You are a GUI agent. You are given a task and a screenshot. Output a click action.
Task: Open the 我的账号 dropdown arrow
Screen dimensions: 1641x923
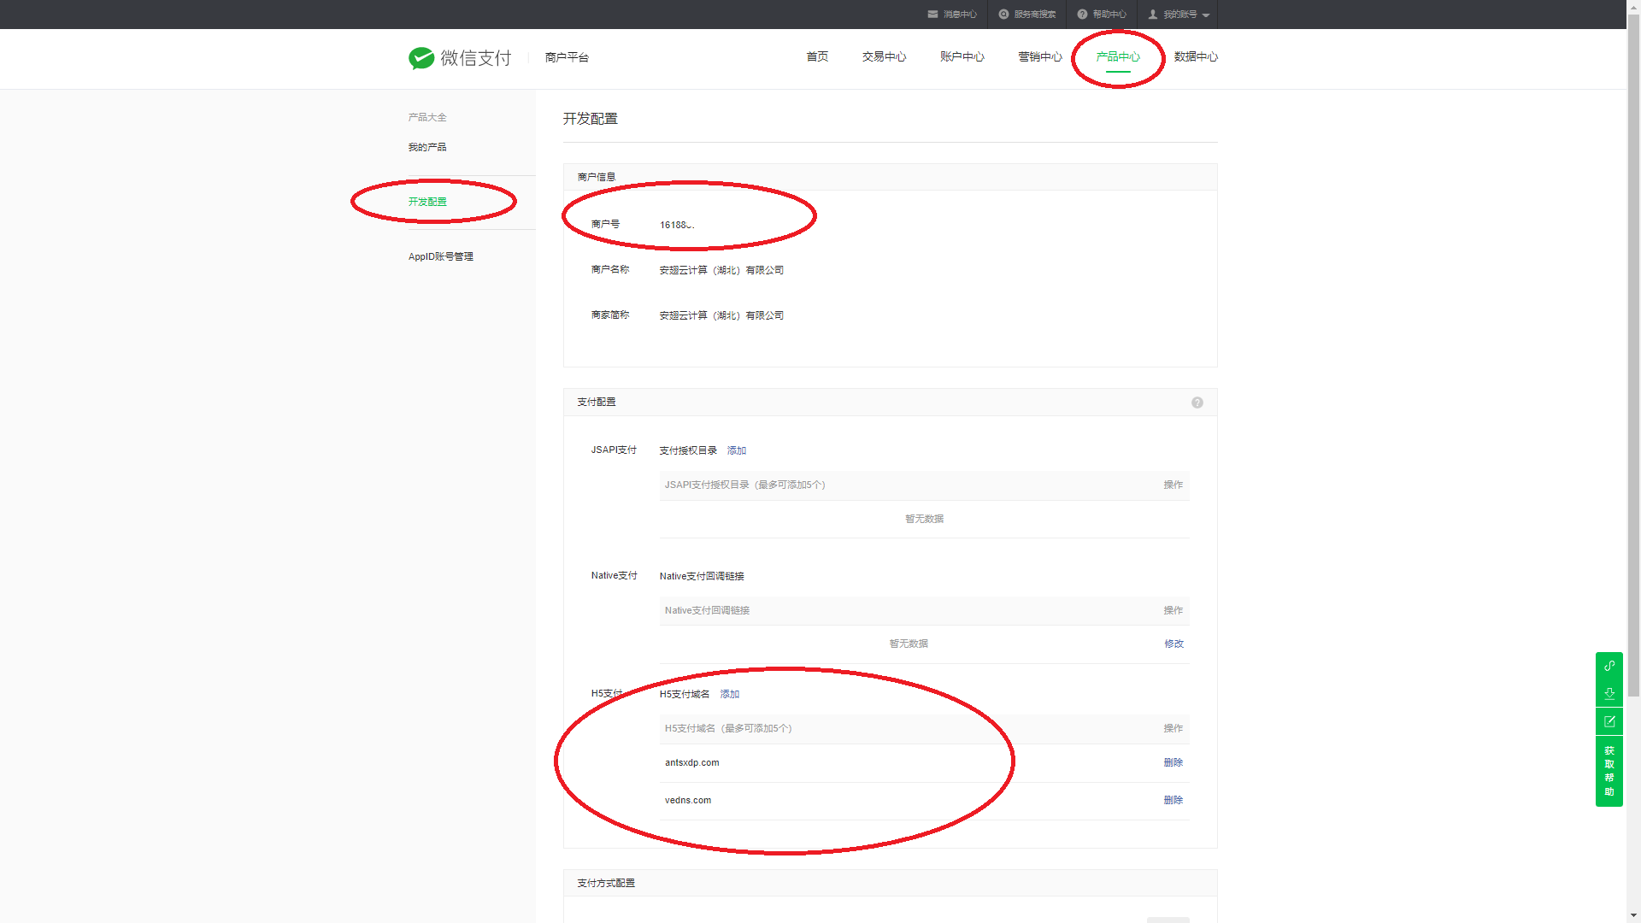[x=1206, y=15]
